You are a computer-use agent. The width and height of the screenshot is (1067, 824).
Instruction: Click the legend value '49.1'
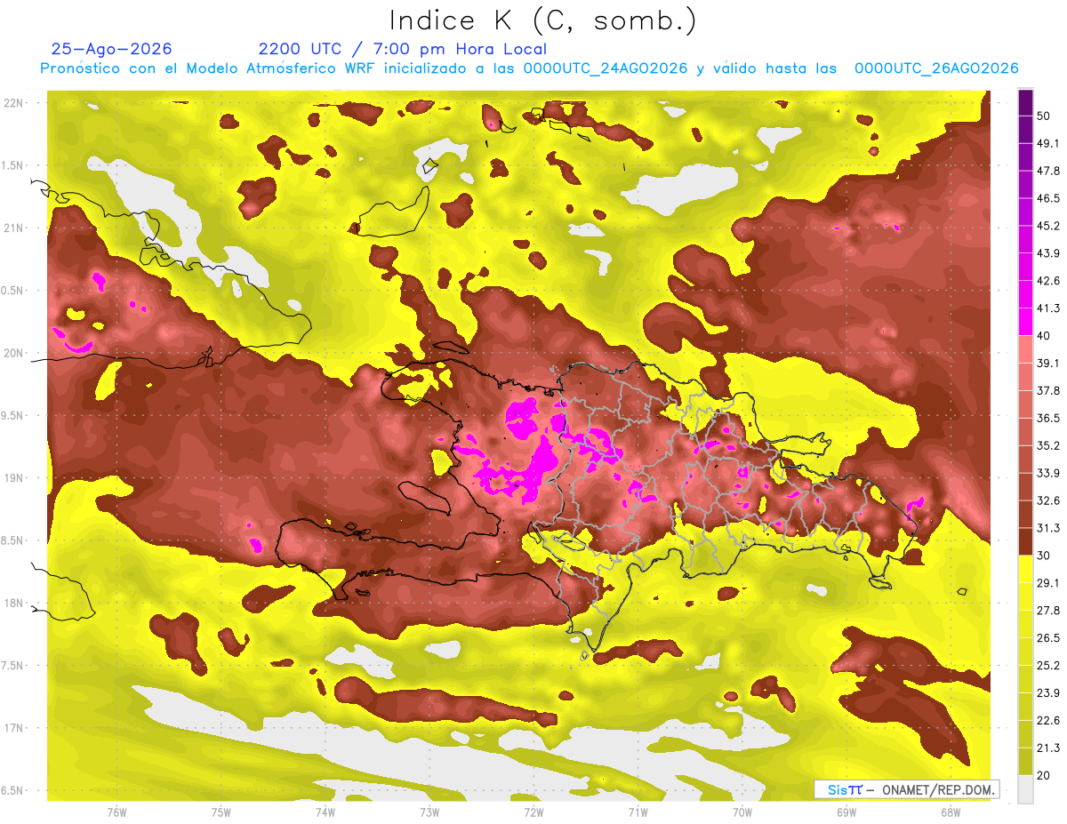click(x=1048, y=143)
